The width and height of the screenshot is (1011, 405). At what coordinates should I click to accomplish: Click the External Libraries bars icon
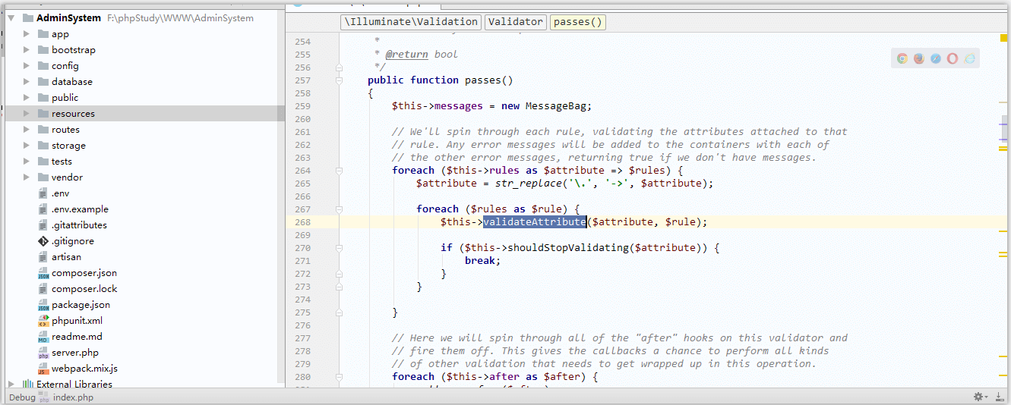tap(27, 385)
